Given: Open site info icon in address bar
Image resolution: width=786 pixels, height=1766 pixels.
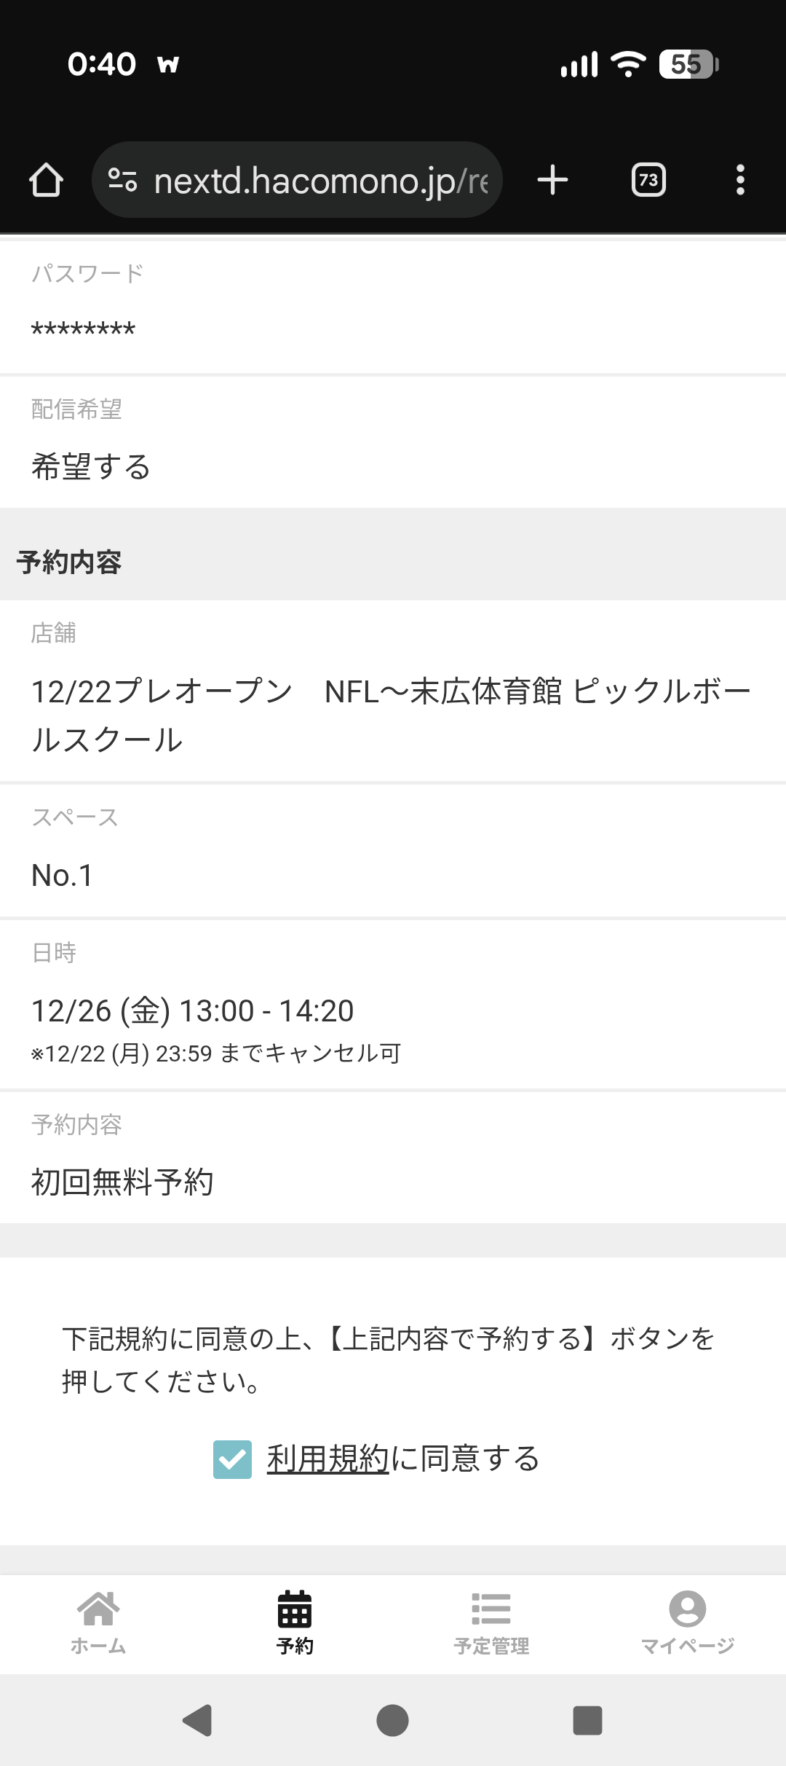Looking at the screenshot, I should tap(122, 180).
